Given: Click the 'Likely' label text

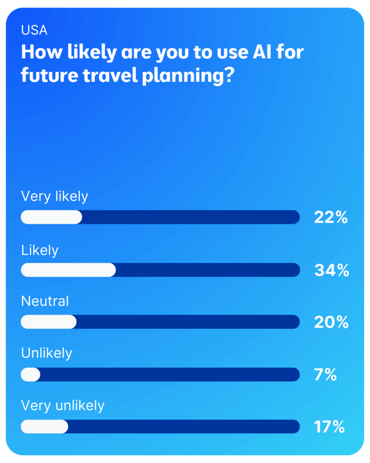Looking at the screenshot, I should pyautogui.click(x=40, y=250).
